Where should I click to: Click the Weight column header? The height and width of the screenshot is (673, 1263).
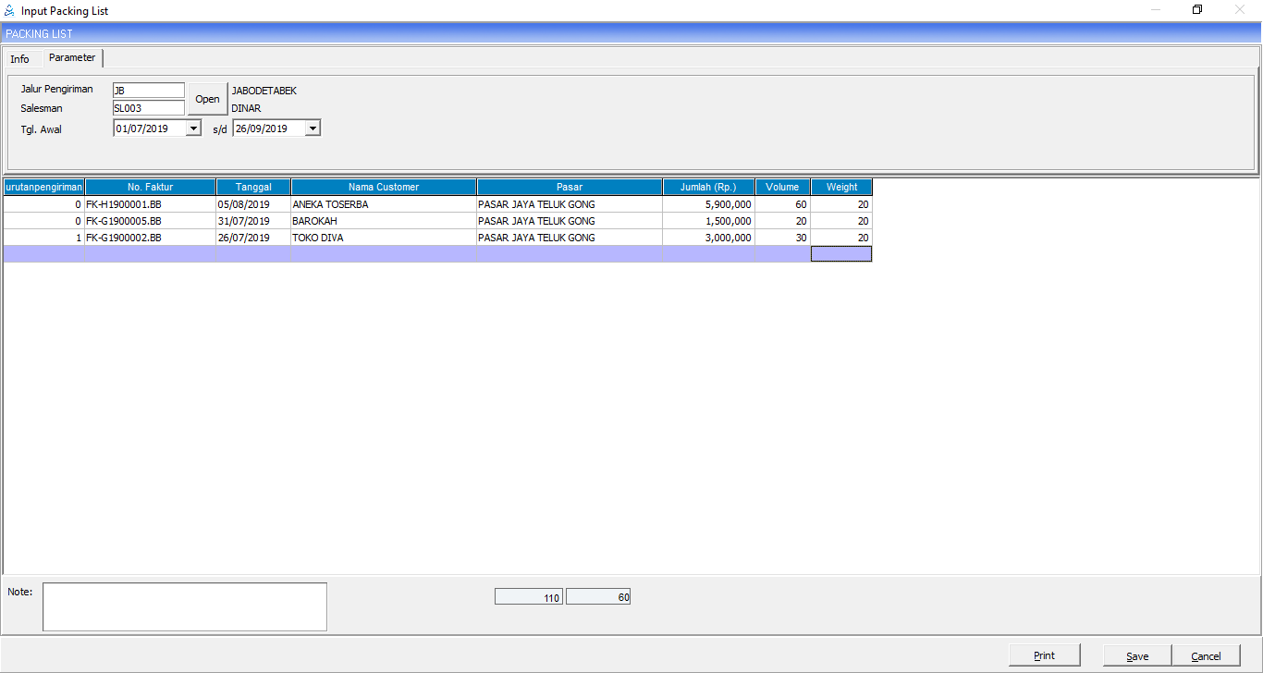841,187
